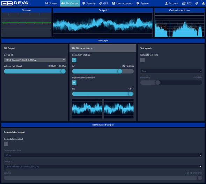Screen dimensions: 206x184
Task: Open the User accounts tab
Action: tap(122, 3)
